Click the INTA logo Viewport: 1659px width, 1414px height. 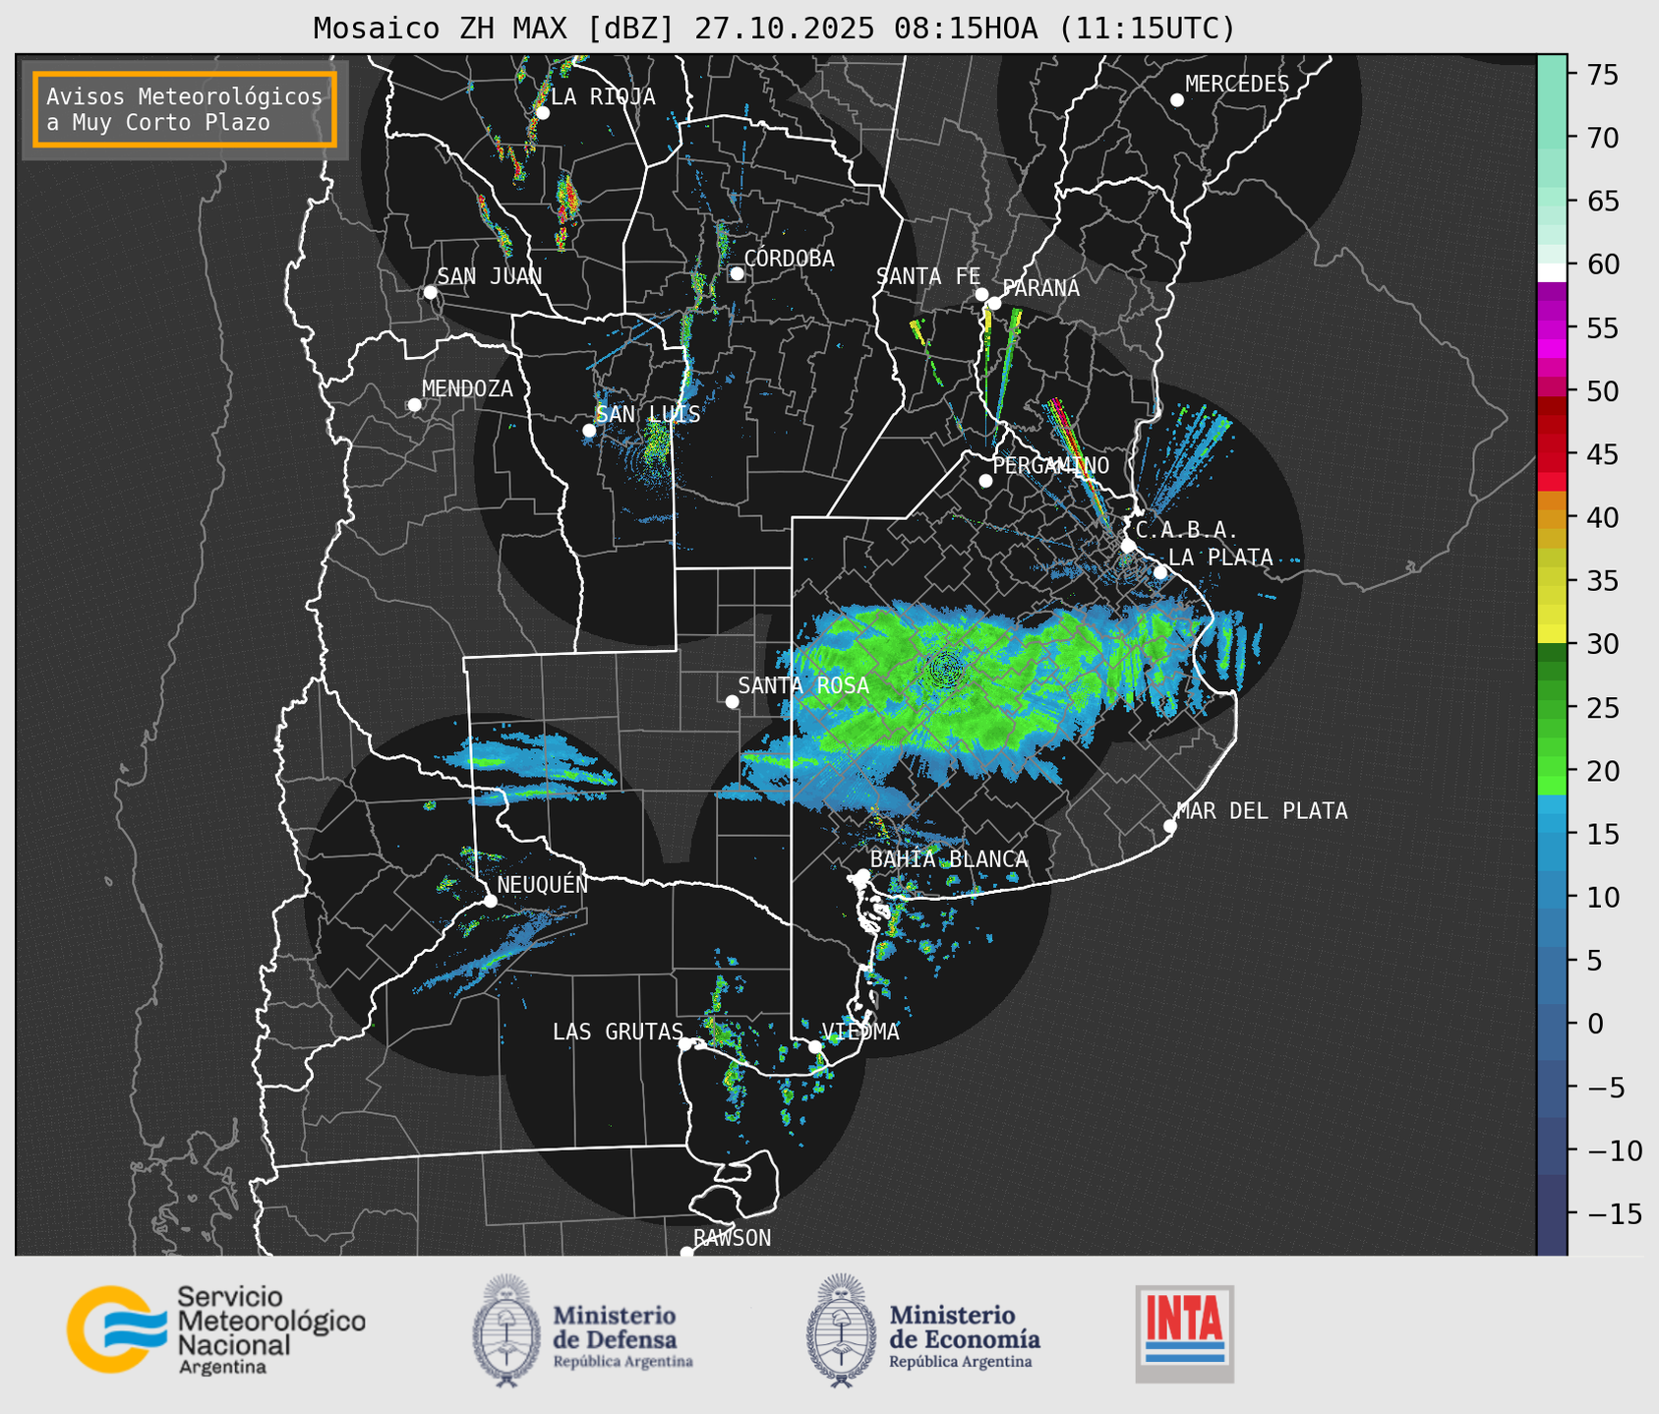1185,1333
